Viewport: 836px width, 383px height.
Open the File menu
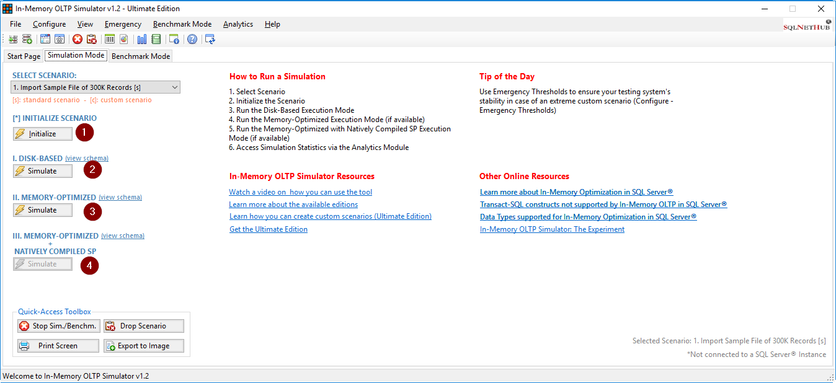coord(16,24)
